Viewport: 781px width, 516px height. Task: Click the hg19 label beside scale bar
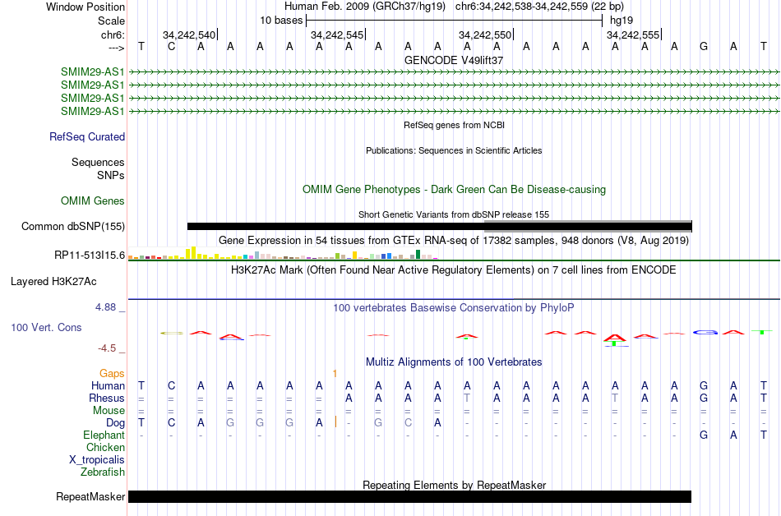tap(622, 21)
